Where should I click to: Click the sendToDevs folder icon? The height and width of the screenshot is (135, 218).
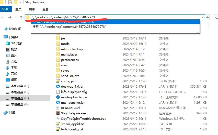pyautogui.click(x=58, y=76)
